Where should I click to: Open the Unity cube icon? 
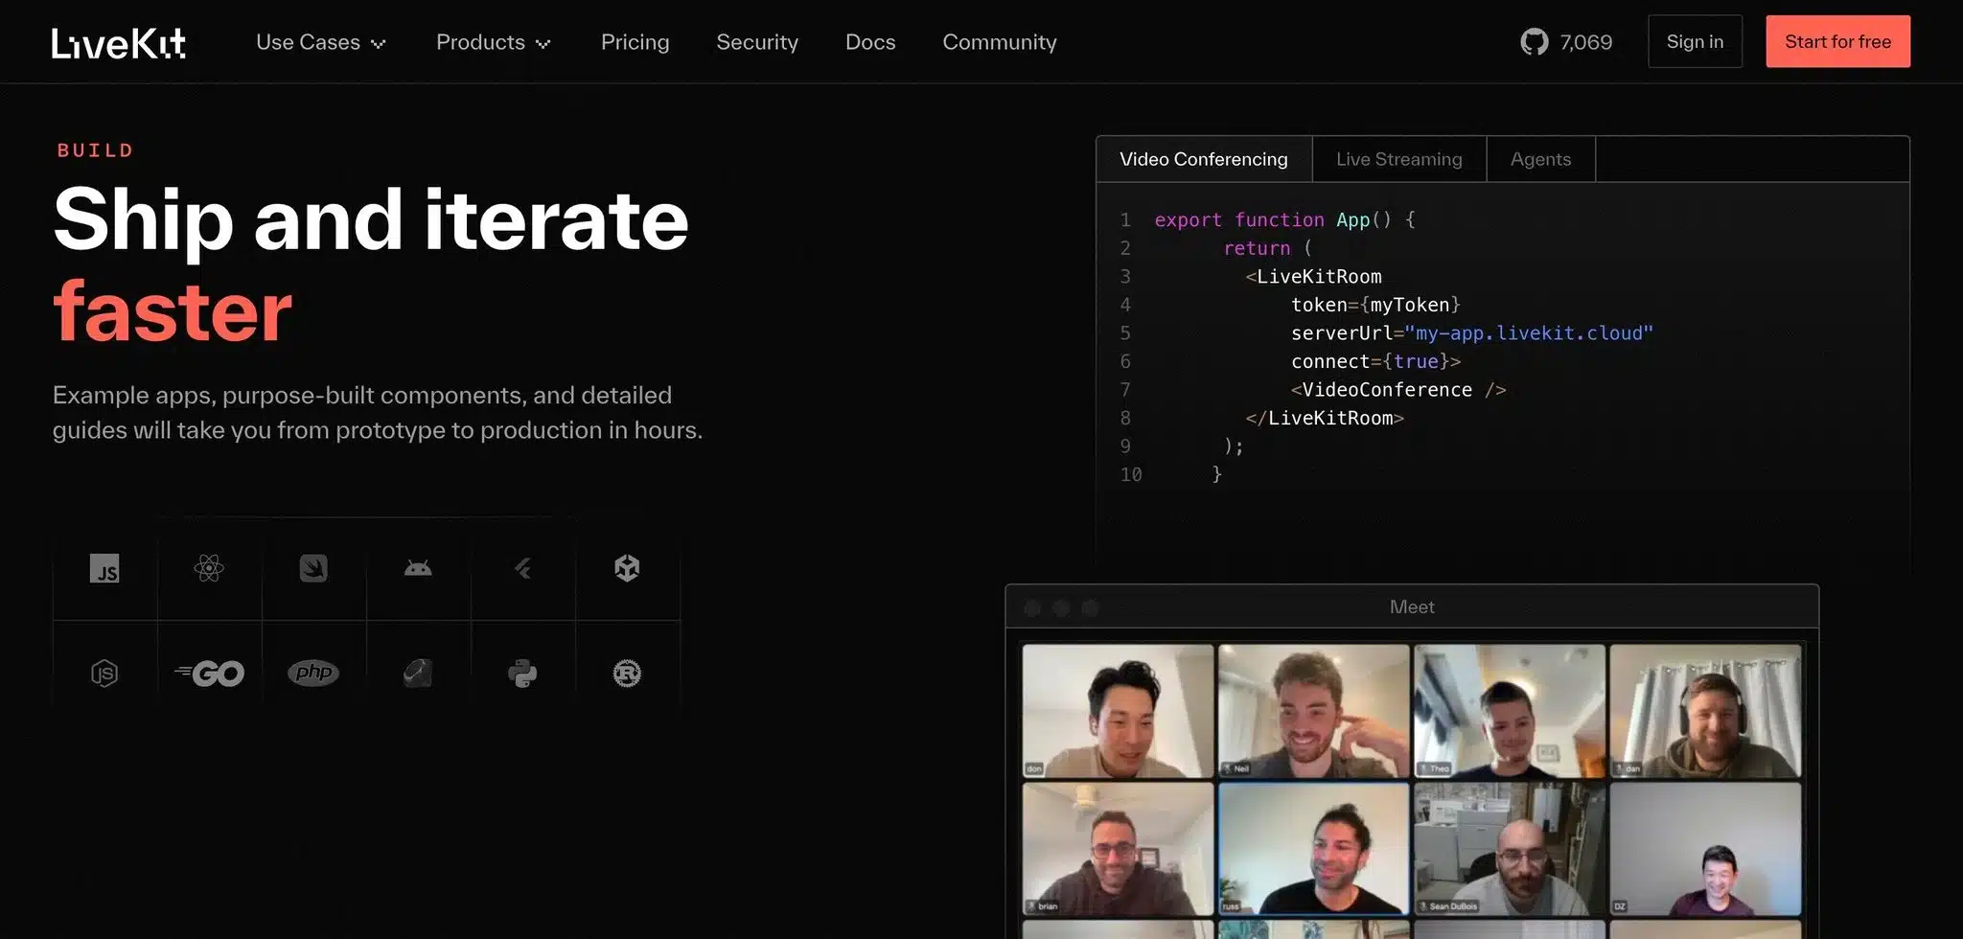(627, 568)
